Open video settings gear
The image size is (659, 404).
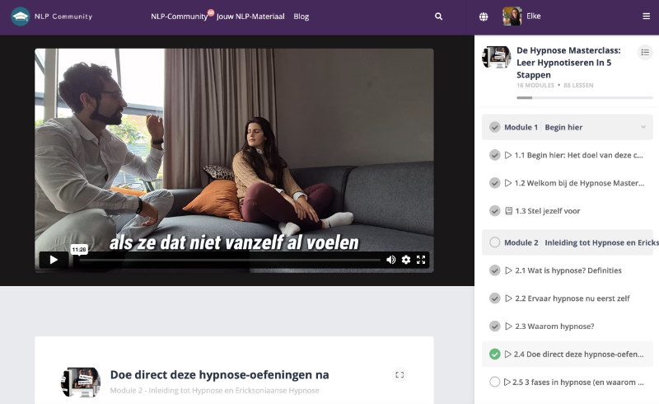click(x=406, y=260)
